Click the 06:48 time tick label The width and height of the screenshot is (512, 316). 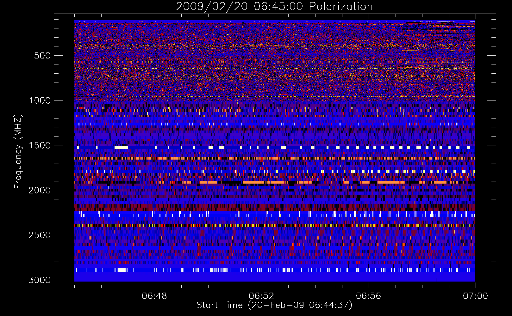pos(154,296)
